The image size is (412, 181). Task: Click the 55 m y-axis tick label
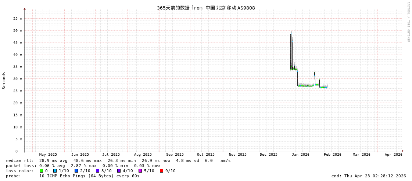pyautogui.click(x=18, y=18)
